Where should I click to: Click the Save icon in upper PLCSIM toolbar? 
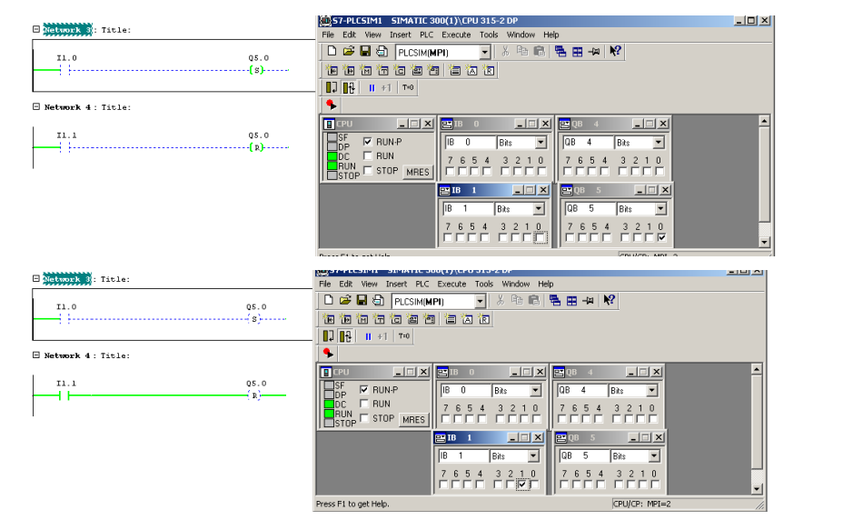(x=365, y=52)
